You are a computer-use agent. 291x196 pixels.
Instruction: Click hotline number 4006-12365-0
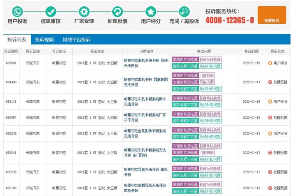(230, 20)
